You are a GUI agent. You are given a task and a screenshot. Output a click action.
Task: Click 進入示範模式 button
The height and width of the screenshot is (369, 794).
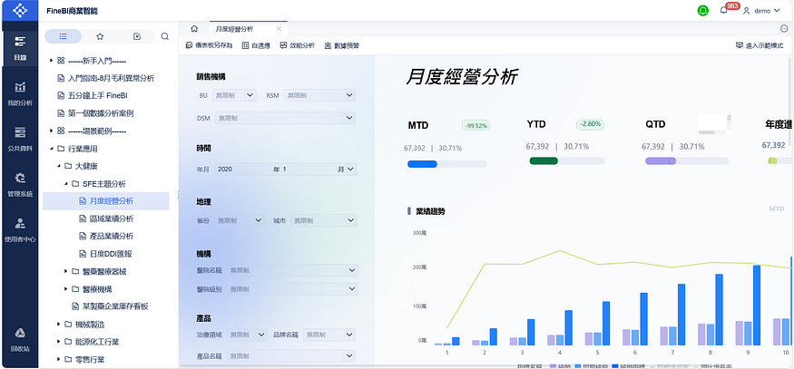click(760, 45)
